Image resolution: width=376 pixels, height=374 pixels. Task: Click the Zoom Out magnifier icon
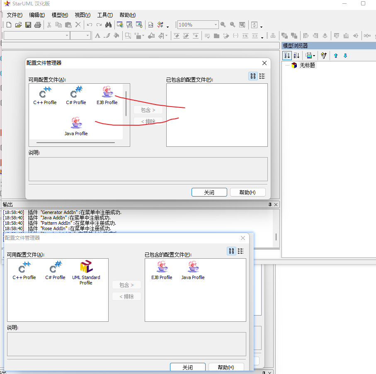[233, 25]
